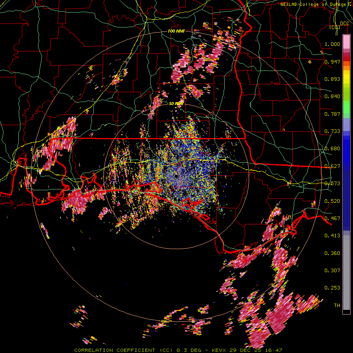
Task: Click the DCC label above color scale
Action: pos(344,24)
